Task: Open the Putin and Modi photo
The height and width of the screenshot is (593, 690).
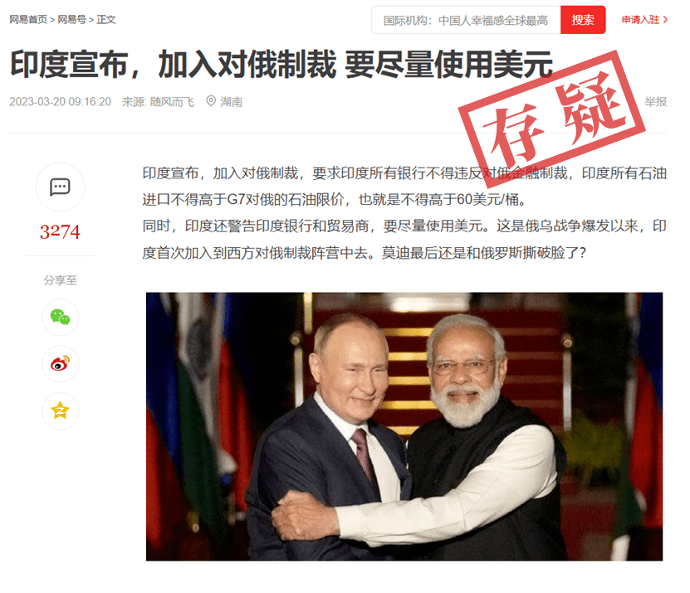Action: tap(404, 426)
